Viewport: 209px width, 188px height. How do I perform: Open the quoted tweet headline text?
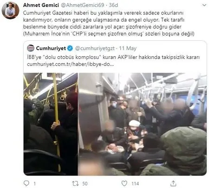(113, 57)
